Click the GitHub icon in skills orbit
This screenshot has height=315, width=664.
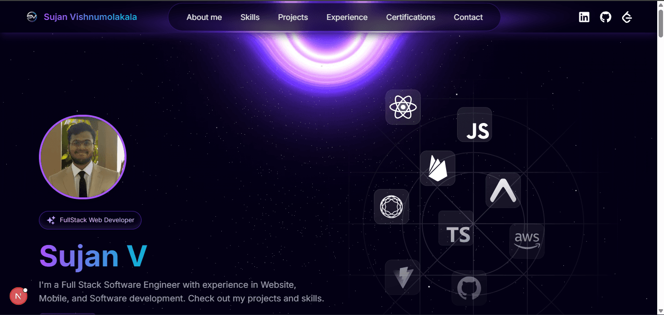pos(469,288)
